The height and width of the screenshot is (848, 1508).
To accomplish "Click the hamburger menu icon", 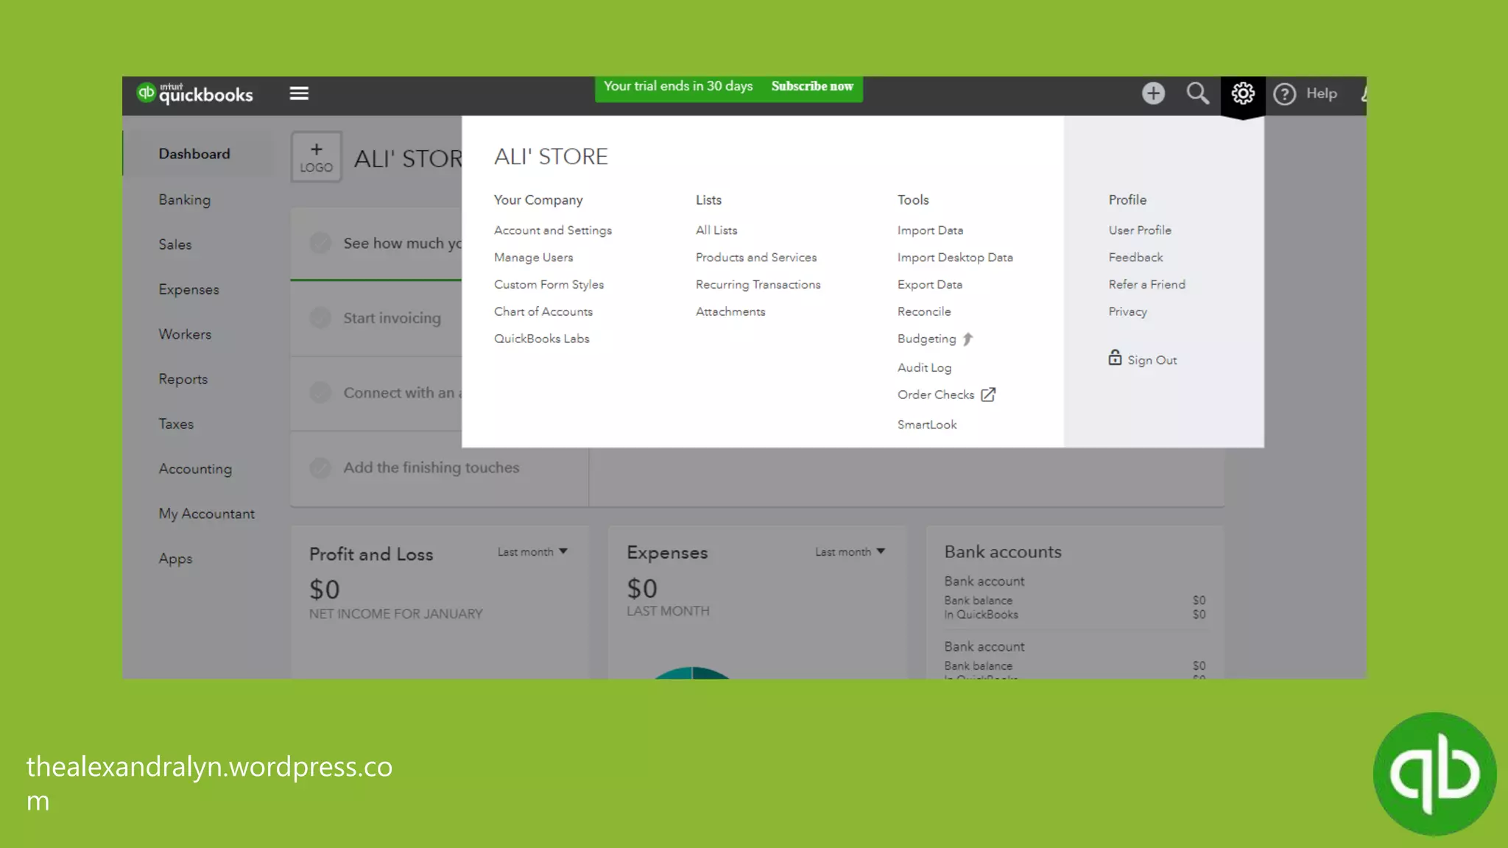I will pyautogui.click(x=299, y=93).
